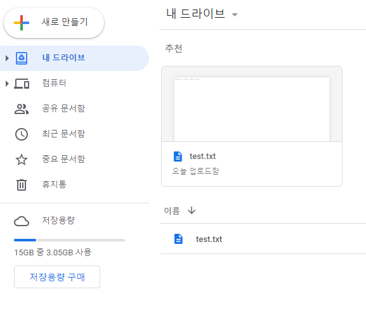Expand the 내 드라이브 sidebar tree arrow
The width and height of the screenshot is (366, 332).
pos(7,58)
